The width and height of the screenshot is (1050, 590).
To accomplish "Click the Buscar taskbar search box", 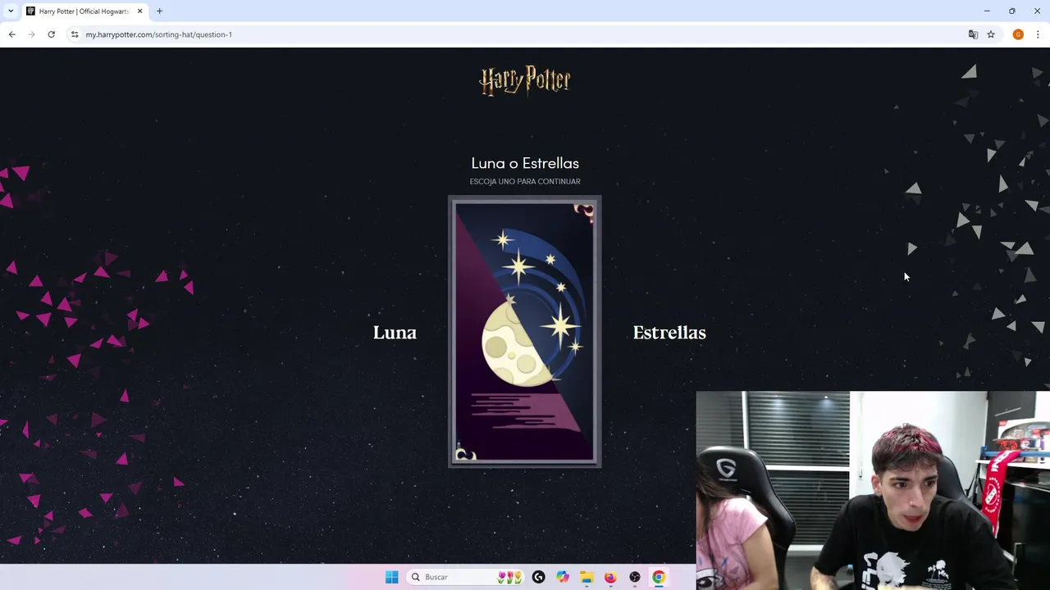I will 466,577.
